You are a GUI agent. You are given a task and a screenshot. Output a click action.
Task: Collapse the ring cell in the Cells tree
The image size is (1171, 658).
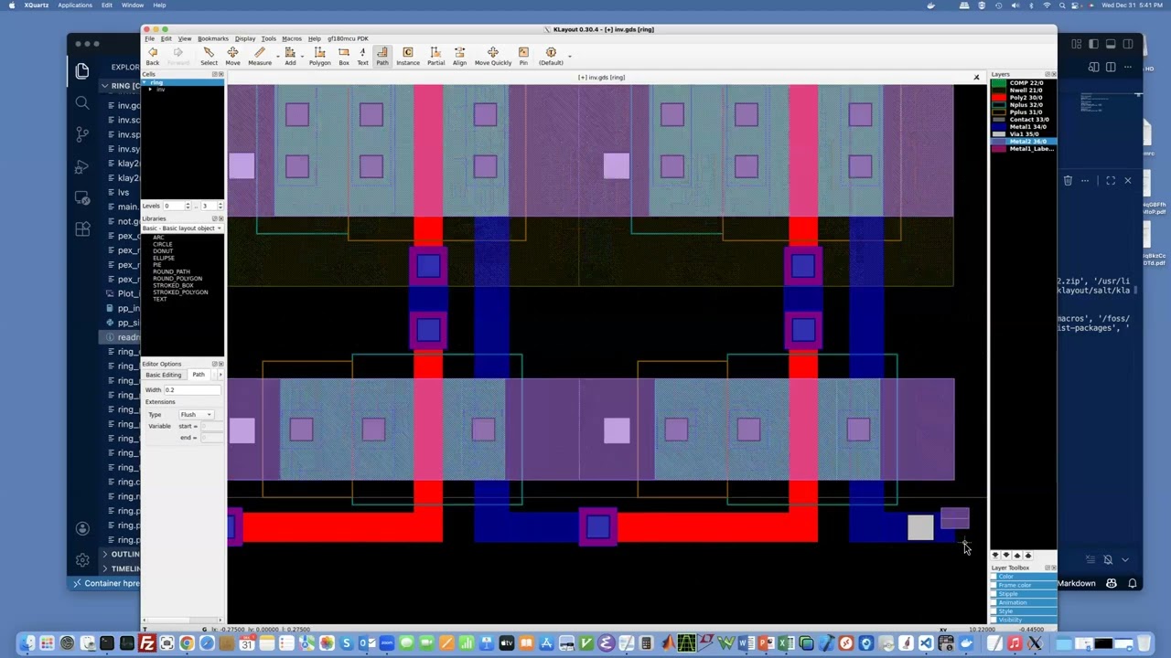click(145, 83)
